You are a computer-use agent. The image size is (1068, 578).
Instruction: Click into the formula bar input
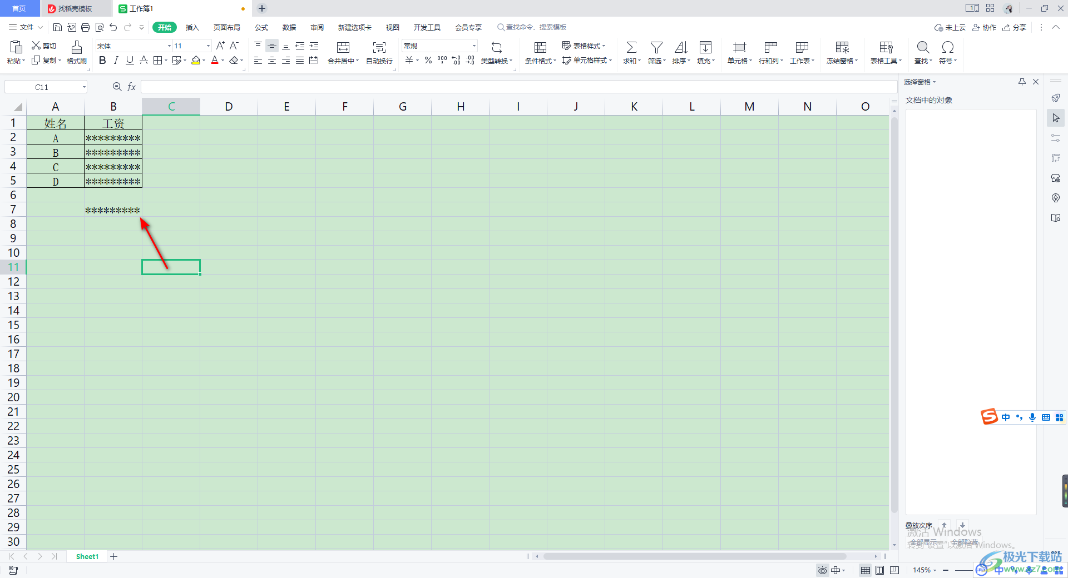tap(518, 87)
